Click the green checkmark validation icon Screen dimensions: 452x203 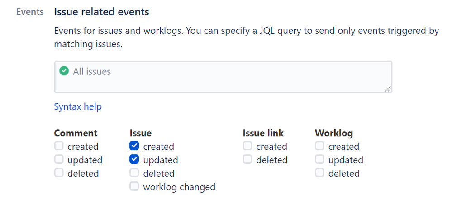[x=64, y=71]
